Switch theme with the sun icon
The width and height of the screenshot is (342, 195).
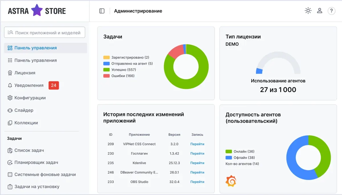(308, 11)
